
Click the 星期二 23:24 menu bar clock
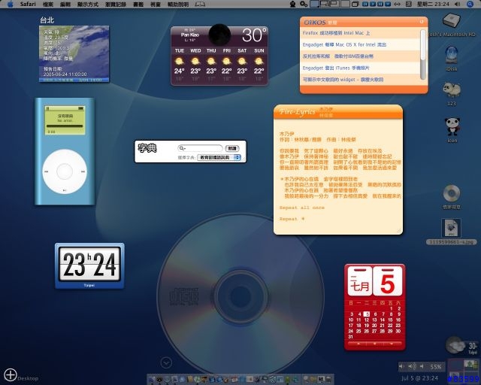click(433, 4)
